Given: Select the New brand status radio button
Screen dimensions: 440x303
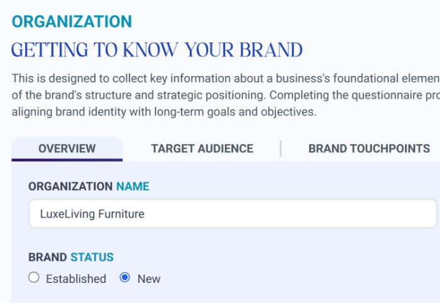Looking at the screenshot, I should coord(124,278).
